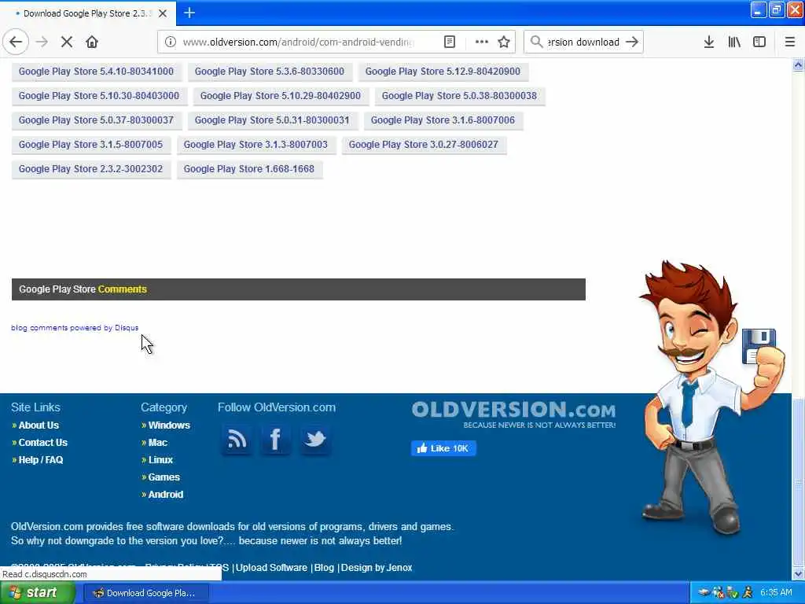
Task: Open Google Play Store 5.0.31-80300031
Action: click(272, 120)
